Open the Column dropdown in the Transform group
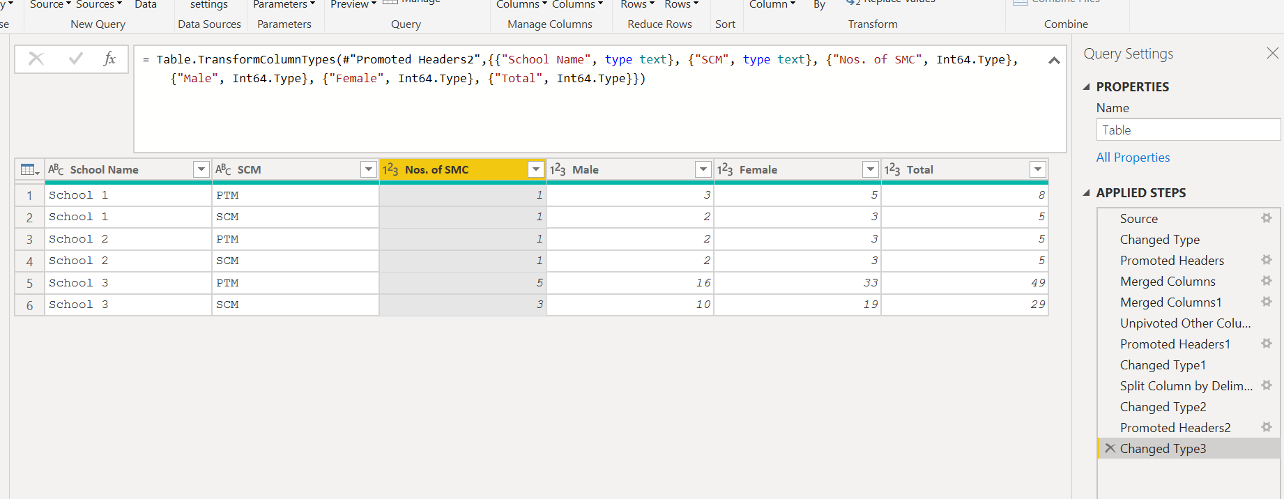The width and height of the screenshot is (1284, 499). pos(772,4)
